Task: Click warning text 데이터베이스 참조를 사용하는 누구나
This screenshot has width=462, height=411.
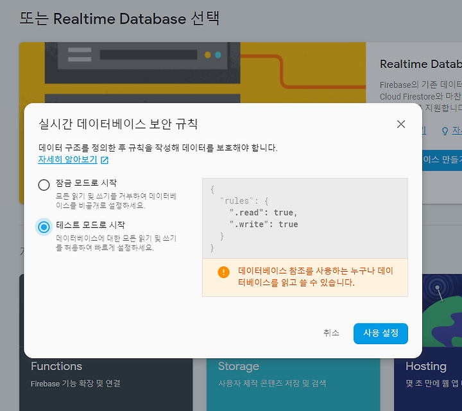Action: (x=306, y=270)
